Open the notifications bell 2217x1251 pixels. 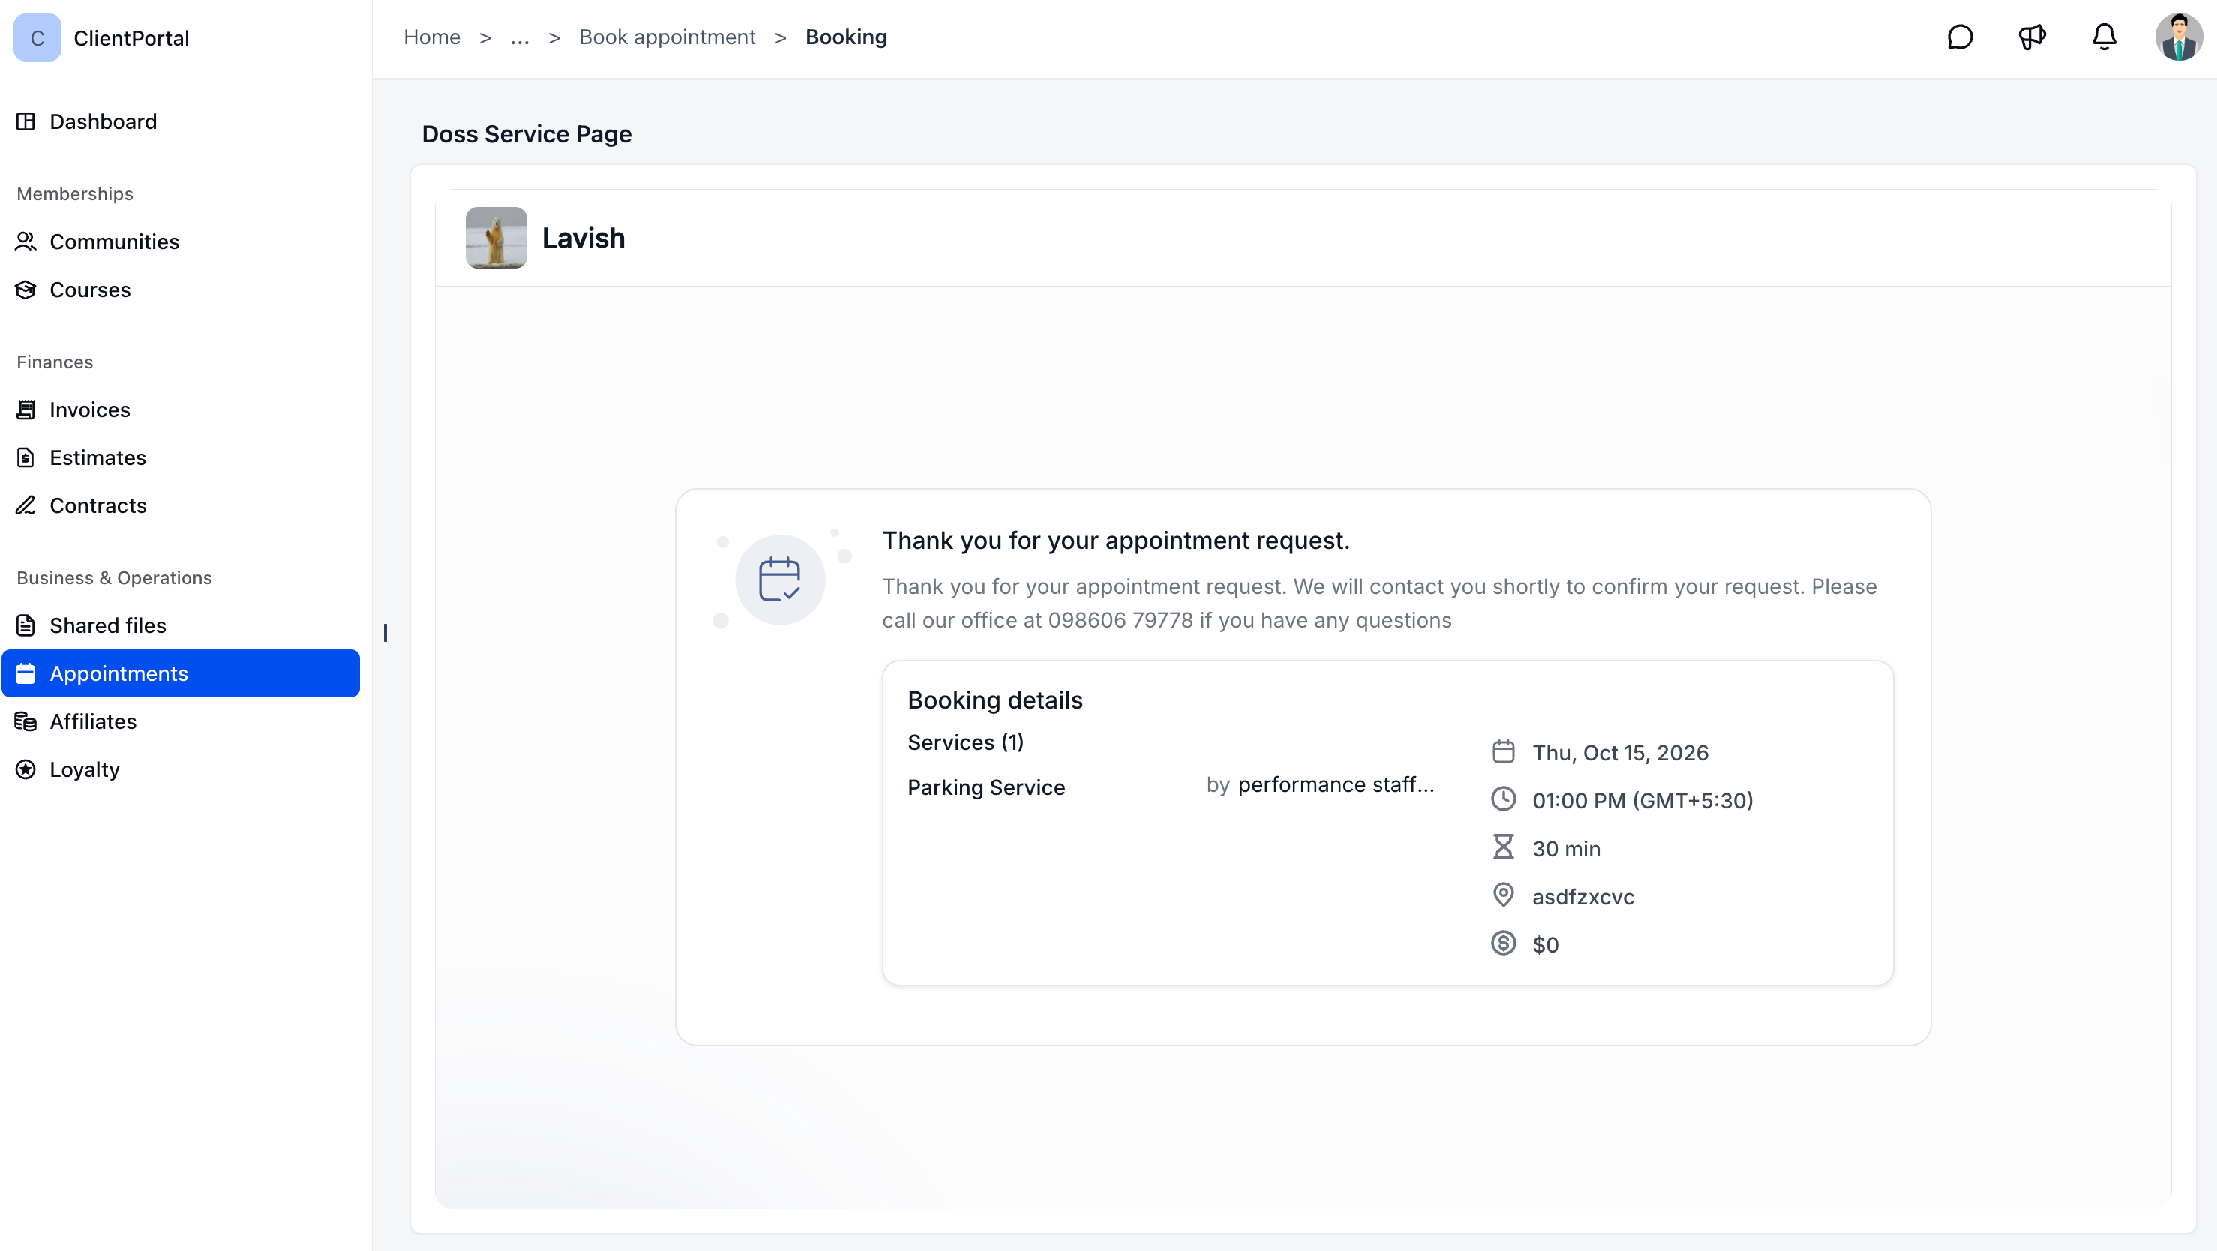pos(2104,37)
